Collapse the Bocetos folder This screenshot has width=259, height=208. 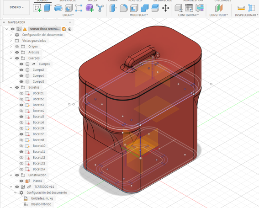(11, 87)
